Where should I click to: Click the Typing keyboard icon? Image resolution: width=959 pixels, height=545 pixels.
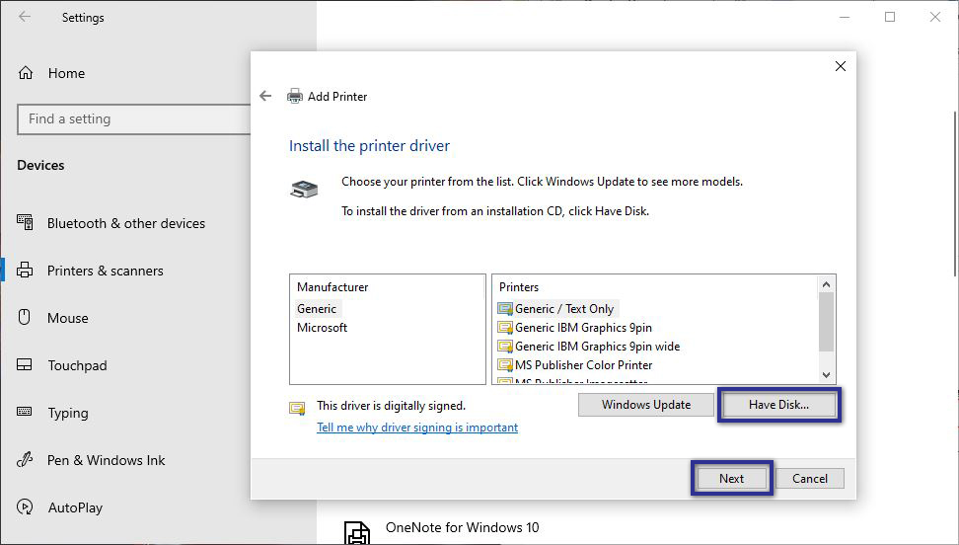(25, 412)
